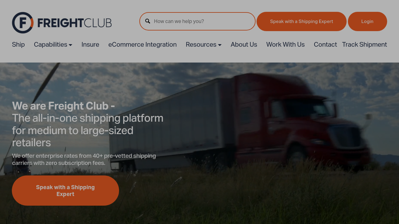399x224 pixels.
Task: Click the magnifying glass search icon
Action: 148,21
